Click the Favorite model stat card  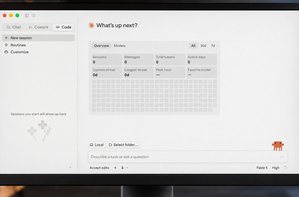pyautogui.click(x=202, y=72)
